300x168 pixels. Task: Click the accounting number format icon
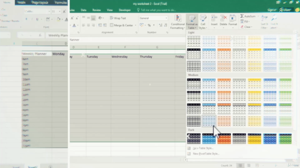[142, 25]
